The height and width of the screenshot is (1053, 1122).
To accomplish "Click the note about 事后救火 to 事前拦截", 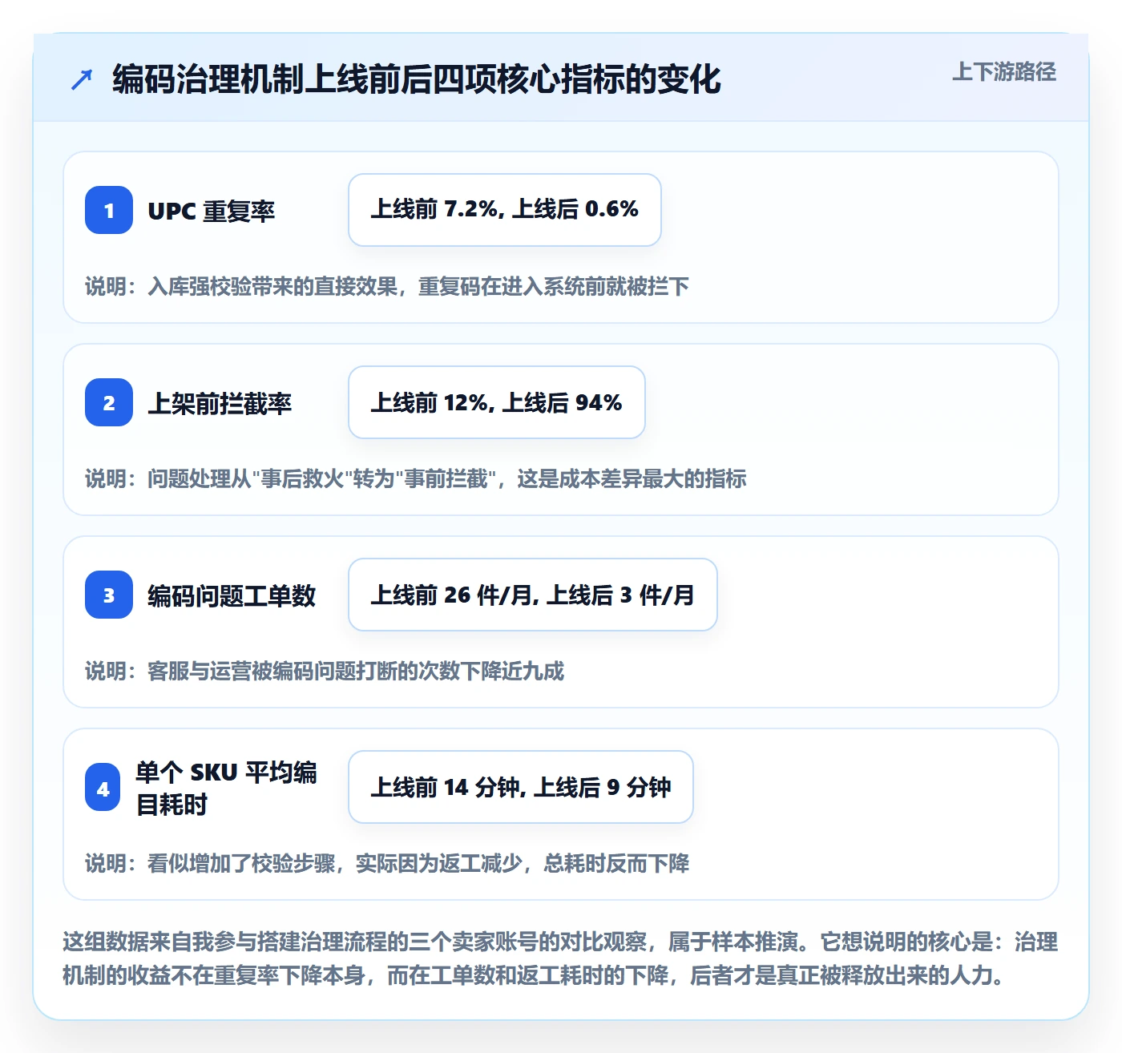I will (x=416, y=478).
